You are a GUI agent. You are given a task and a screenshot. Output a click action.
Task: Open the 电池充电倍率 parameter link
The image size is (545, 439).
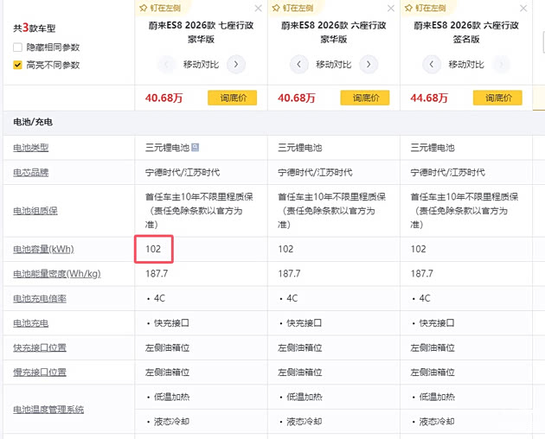point(40,298)
